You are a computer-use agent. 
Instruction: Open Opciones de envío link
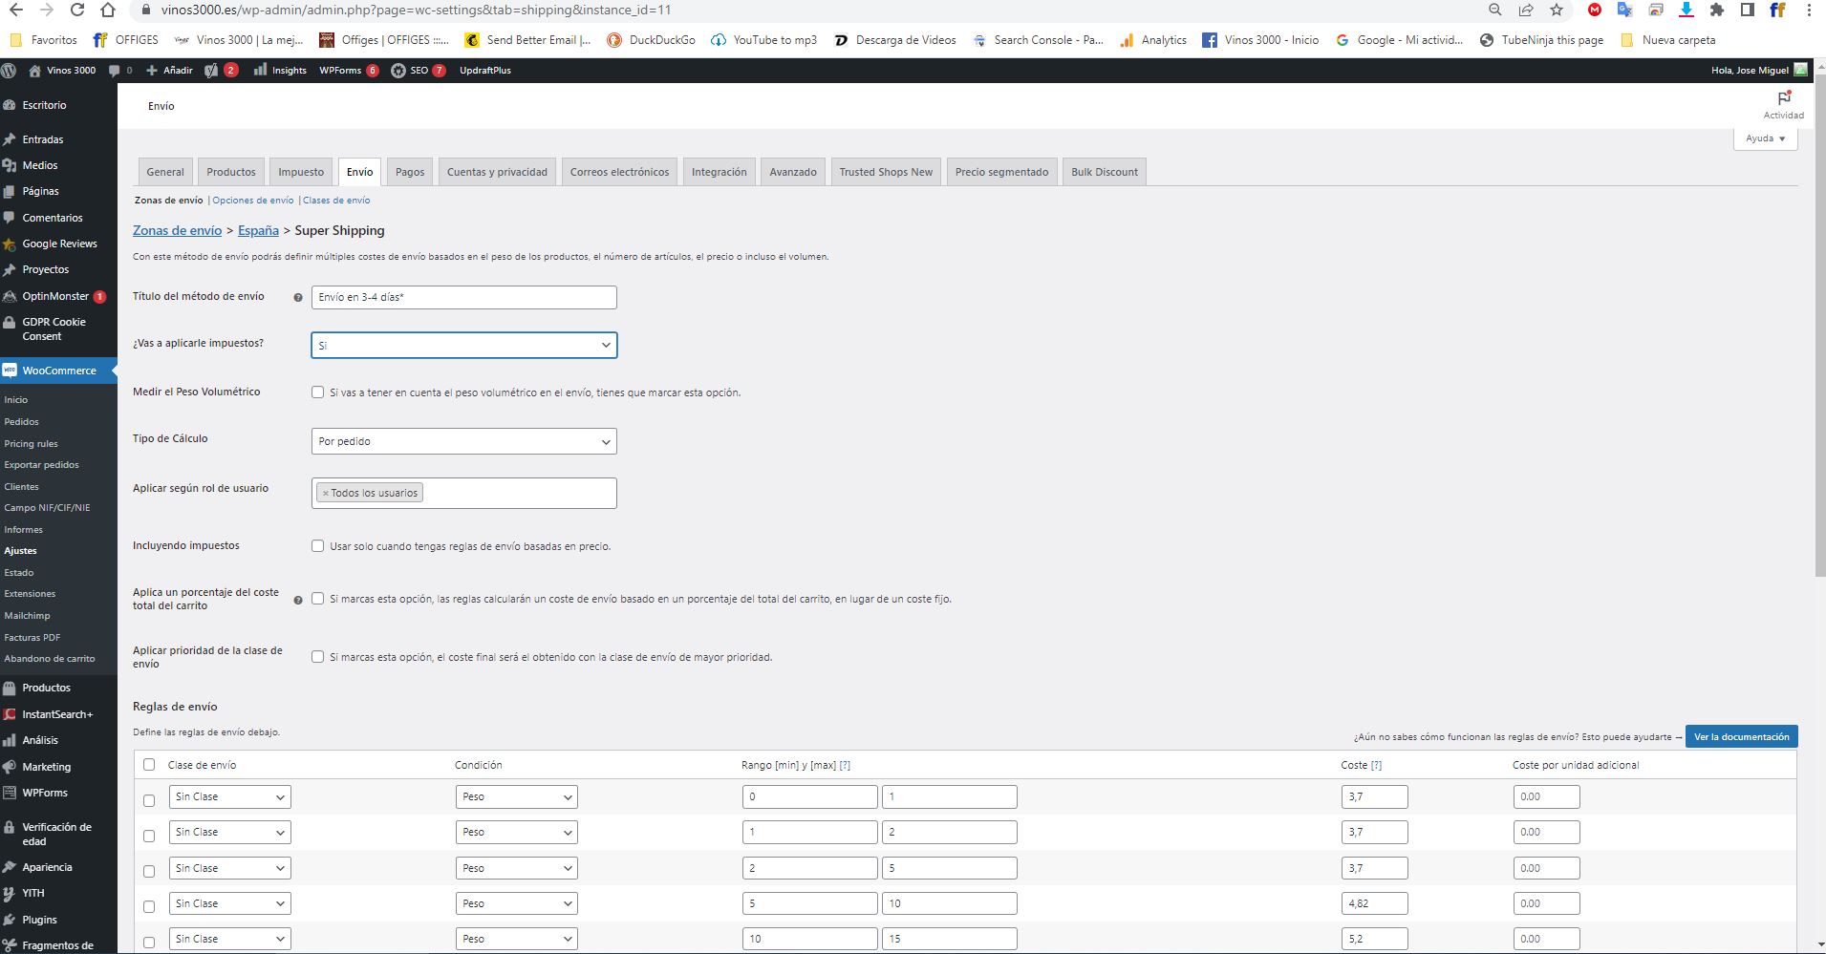point(253,201)
